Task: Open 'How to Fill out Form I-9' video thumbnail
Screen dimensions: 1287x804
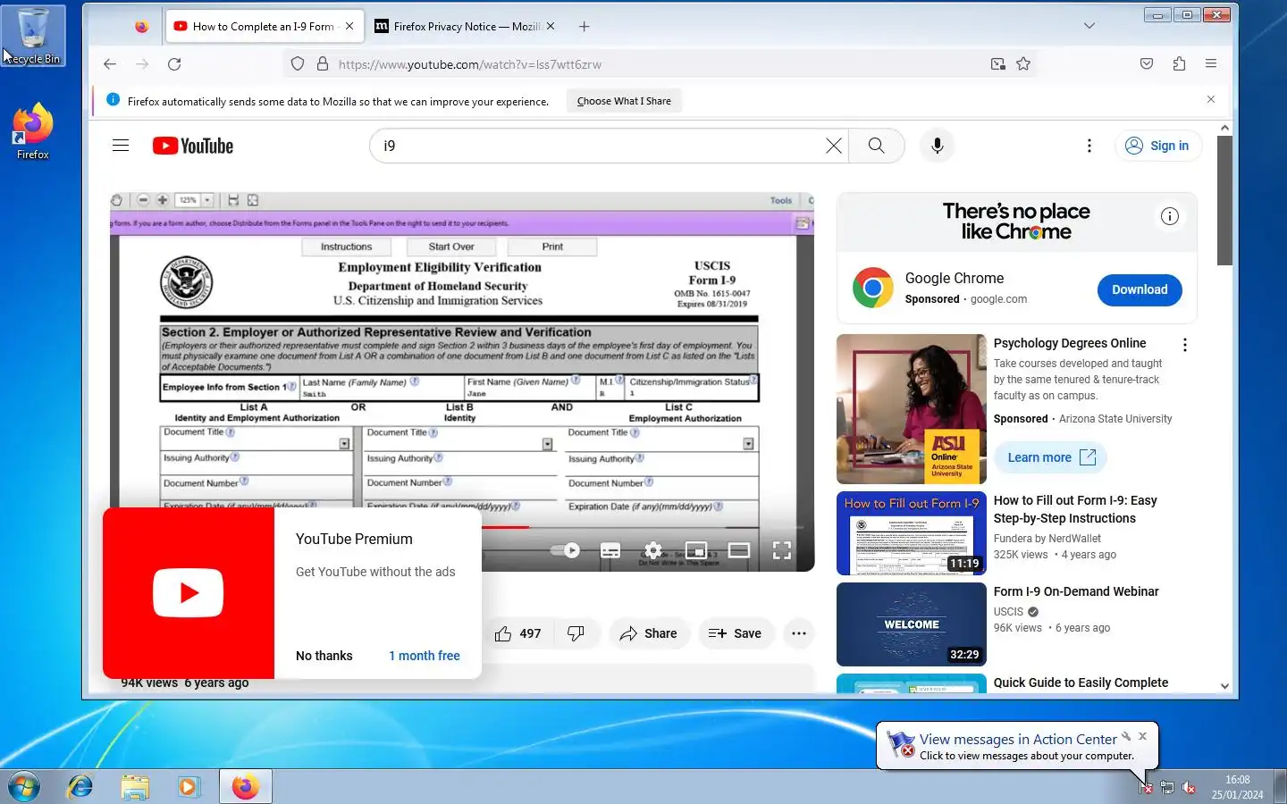Action: [x=912, y=533]
